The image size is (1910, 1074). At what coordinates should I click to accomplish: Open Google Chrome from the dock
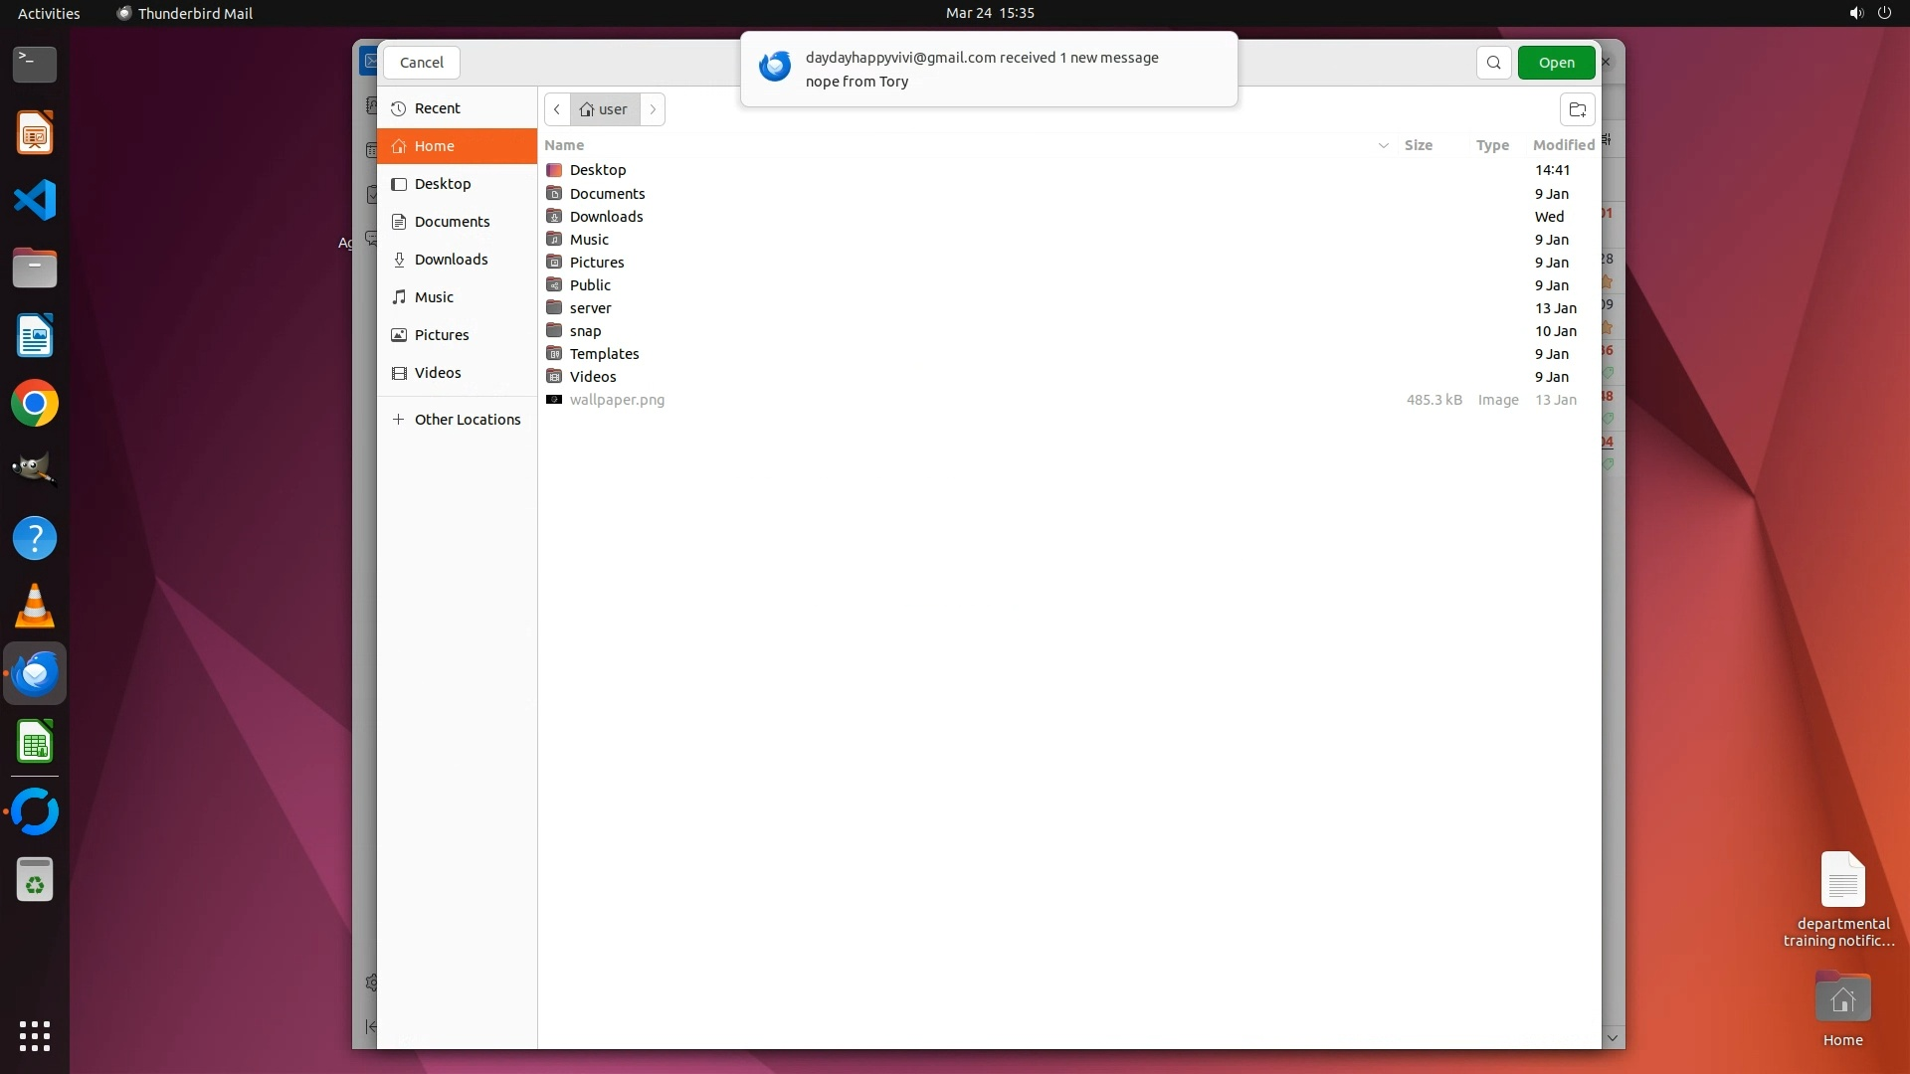35,404
